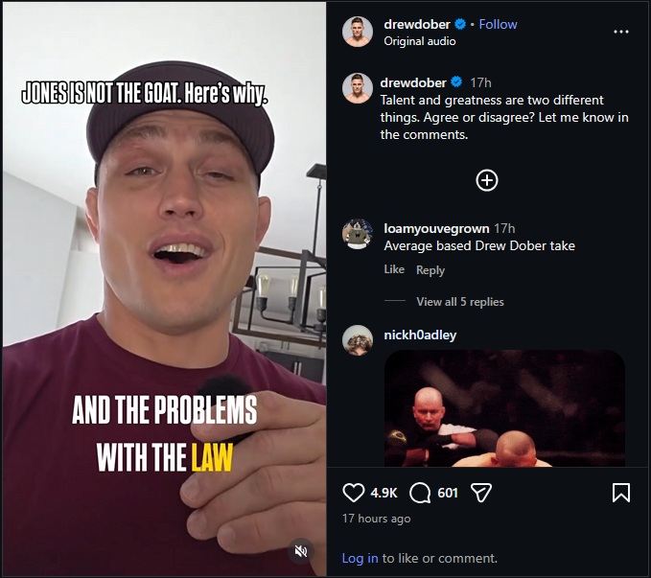Load more comments with the plus circle
The image size is (651, 578).
click(487, 180)
